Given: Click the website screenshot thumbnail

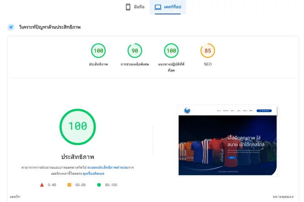Looking at the screenshot, I should pos(228,141).
